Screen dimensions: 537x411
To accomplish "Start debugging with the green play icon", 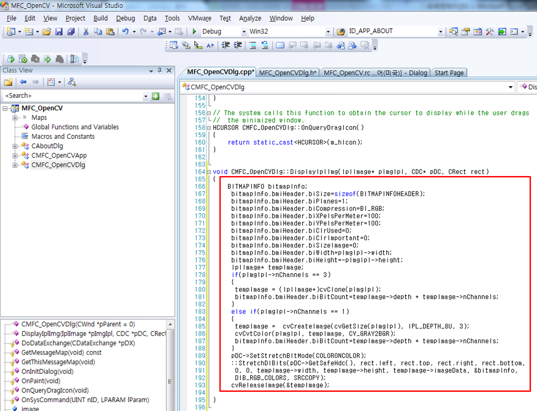I will click(194, 32).
